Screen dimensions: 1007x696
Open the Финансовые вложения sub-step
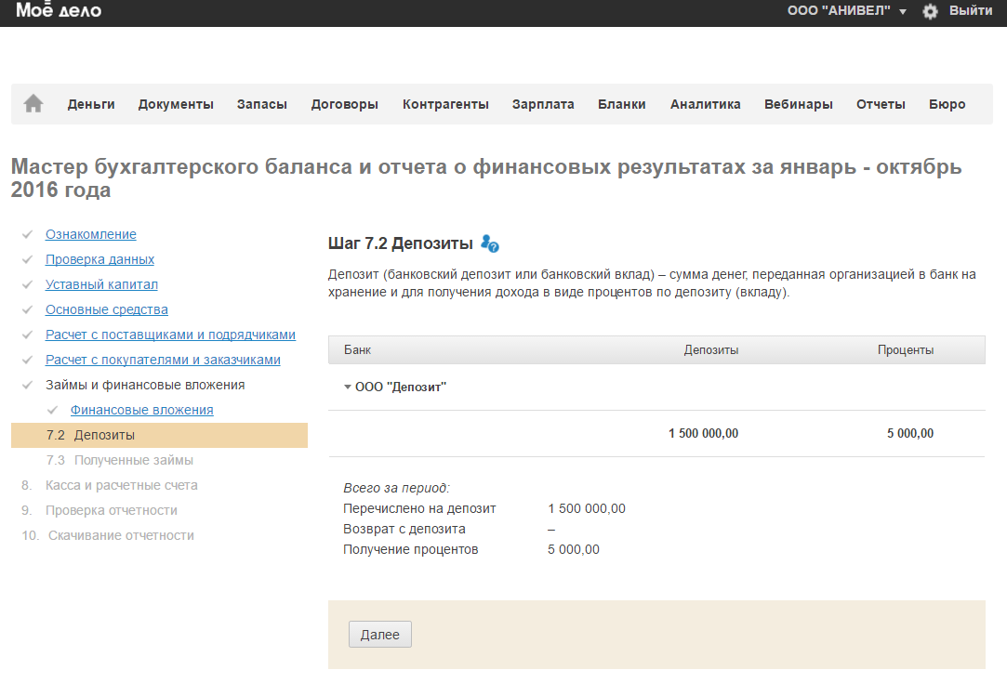(x=141, y=410)
